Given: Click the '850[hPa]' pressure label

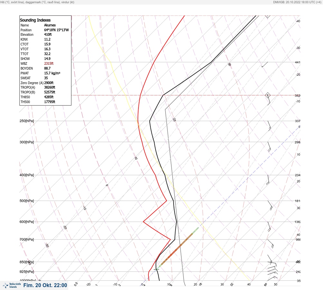Looking at the screenshot, I should click(27, 262).
